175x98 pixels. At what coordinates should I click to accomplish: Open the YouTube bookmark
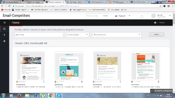click(x=6, y=10)
